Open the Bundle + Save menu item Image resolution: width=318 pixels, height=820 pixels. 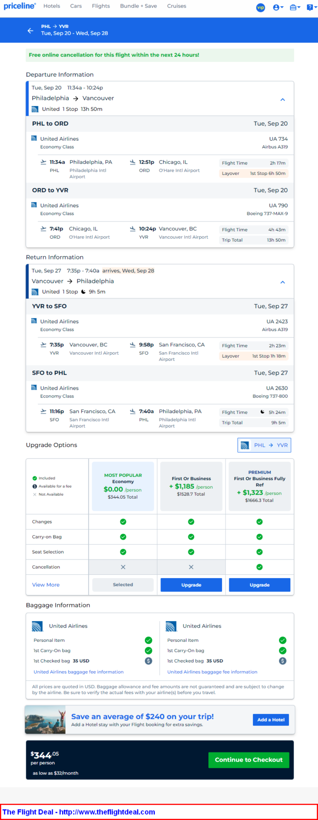pyautogui.click(x=139, y=6)
